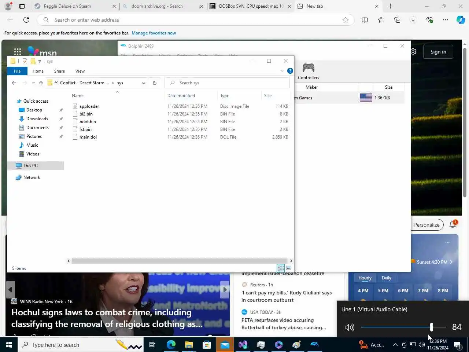Open Rudy Giuliani courtroom outburst article
469x352 pixels.
tap(286, 296)
